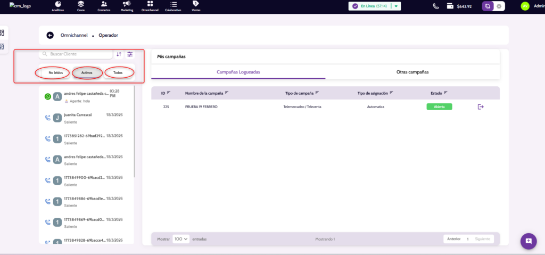Viewport: 545px width, 255px height.
Task: Open the Casos module
Action: coord(81,6)
